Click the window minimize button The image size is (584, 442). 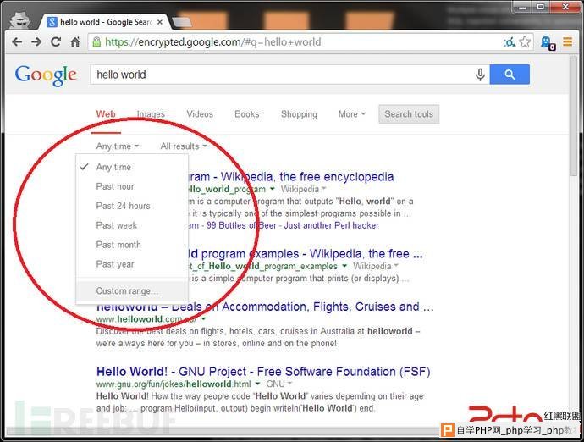(x=522, y=6)
